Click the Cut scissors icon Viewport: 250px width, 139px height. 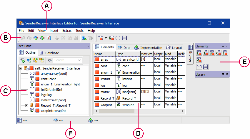[57, 38]
